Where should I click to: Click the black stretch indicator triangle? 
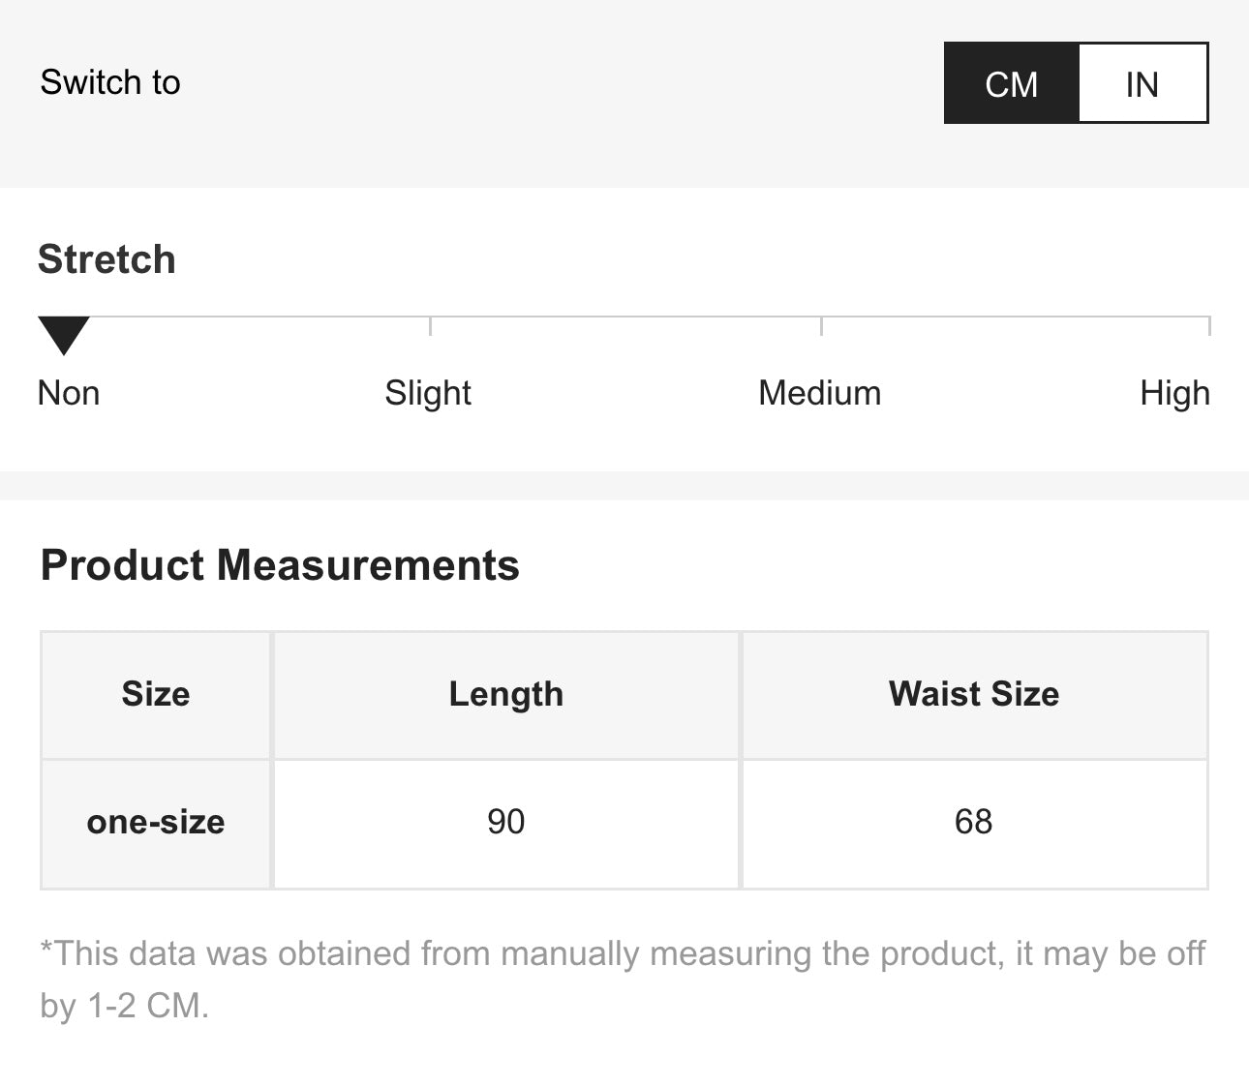click(63, 334)
